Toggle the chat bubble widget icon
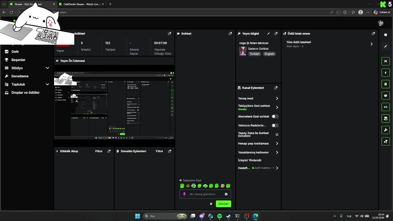This screenshot has height=221, width=393. pyautogui.click(x=386, y=95)
